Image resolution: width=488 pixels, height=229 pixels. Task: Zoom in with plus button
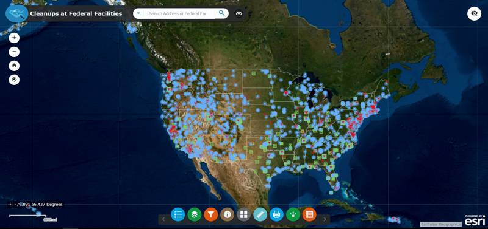14,38
